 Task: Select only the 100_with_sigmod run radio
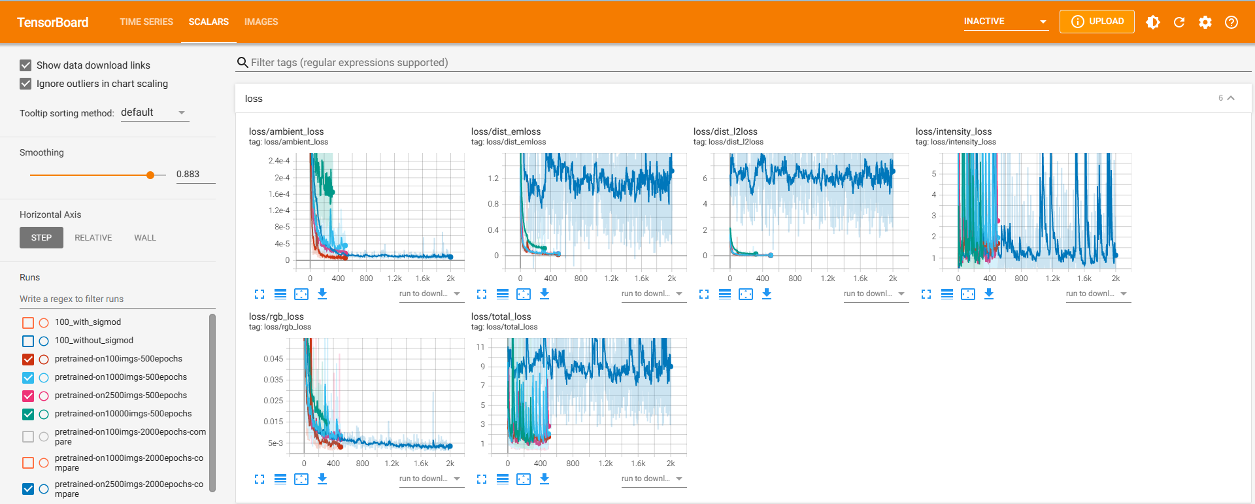click(44, 323)
